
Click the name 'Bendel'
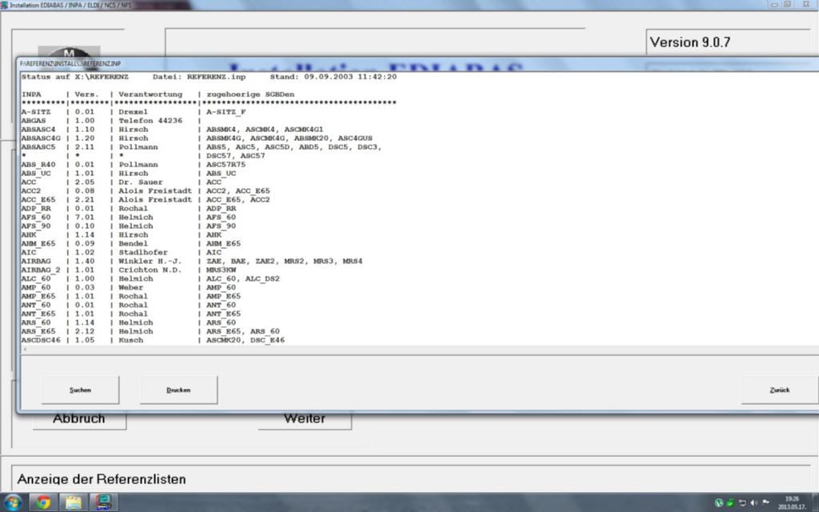pos(134,243)
